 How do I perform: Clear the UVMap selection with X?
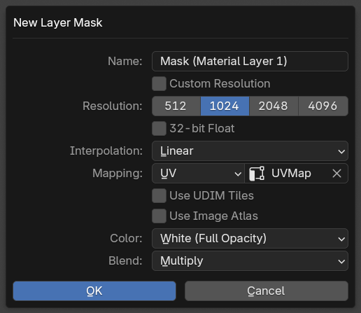point(337,174)
